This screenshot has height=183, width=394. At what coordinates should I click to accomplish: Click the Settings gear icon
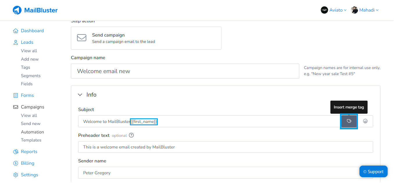pos(15,175)
